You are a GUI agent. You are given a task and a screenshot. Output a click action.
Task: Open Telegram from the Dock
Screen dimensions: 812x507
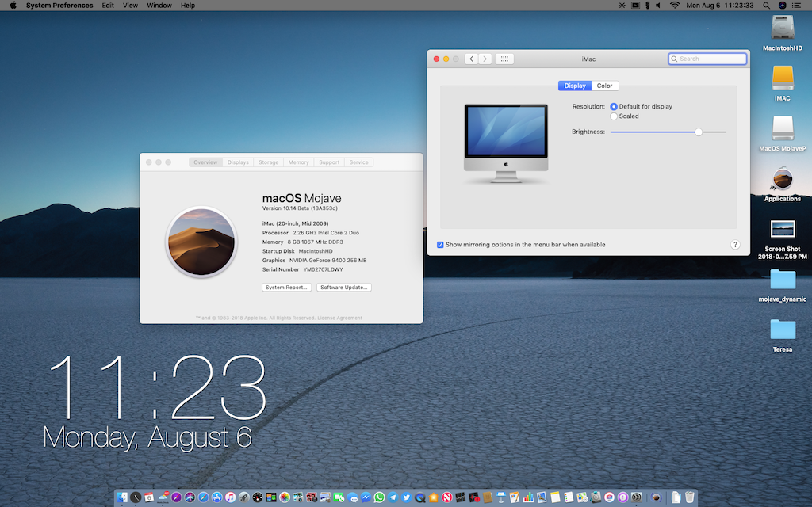point(393,497)
